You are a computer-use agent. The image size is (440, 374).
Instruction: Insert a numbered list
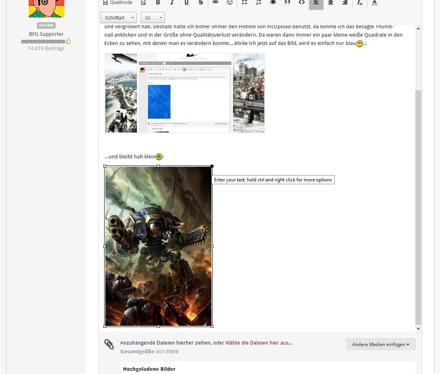(259, 2)
